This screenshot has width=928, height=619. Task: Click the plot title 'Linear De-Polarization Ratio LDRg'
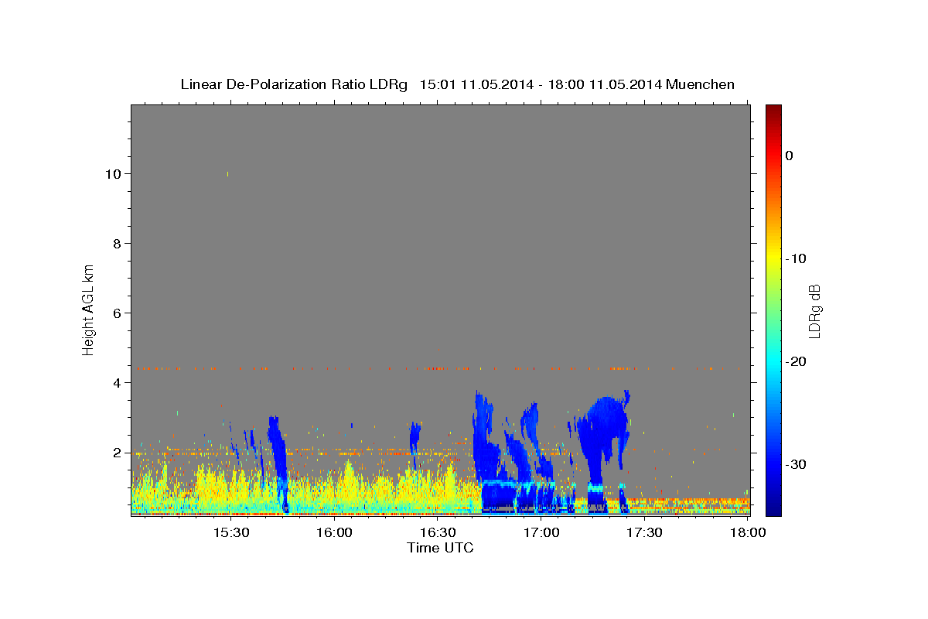coord(293,84)
